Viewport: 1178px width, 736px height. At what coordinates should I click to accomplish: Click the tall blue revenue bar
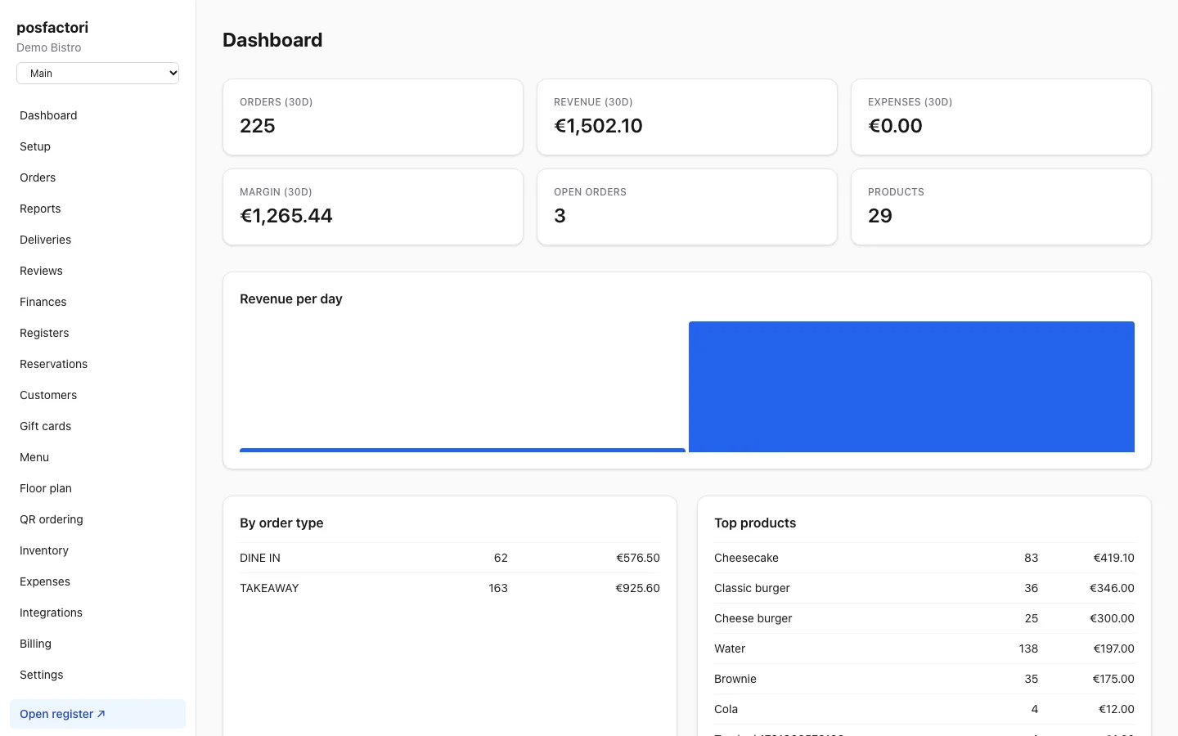pyautogui.click(x=911, y=387)
